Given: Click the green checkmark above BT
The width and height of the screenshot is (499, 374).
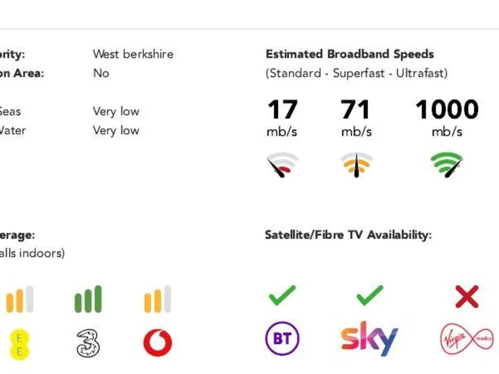Looking at the screenshot, I should pos(282,296).
